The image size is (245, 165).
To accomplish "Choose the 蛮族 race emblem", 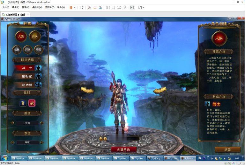I will tap(17, 50).
